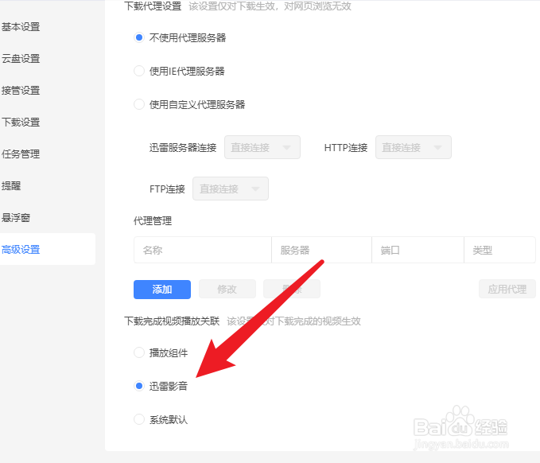Switch to 下载设置 section
The image size is (540, 463).
click(x=21, y=122)
